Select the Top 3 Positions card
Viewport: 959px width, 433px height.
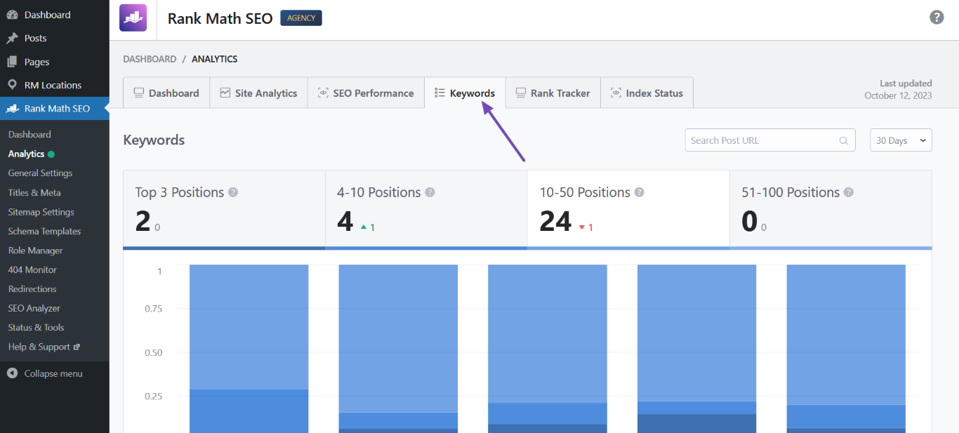tap(224, 209)
